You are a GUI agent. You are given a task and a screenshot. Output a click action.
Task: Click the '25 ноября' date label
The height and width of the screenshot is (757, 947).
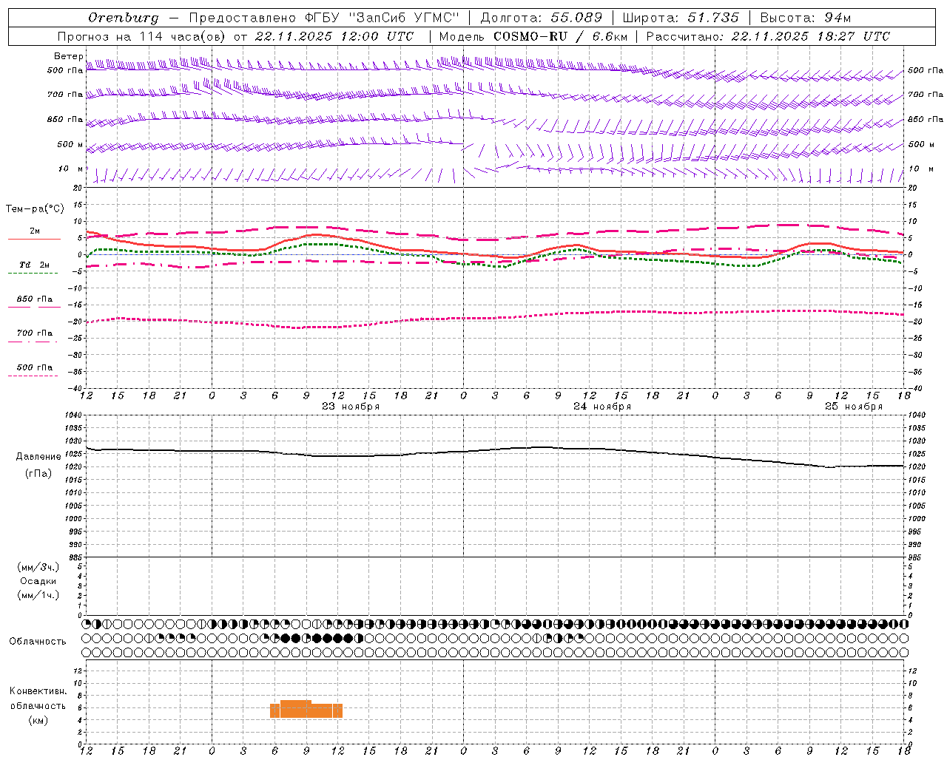(854, 407)
